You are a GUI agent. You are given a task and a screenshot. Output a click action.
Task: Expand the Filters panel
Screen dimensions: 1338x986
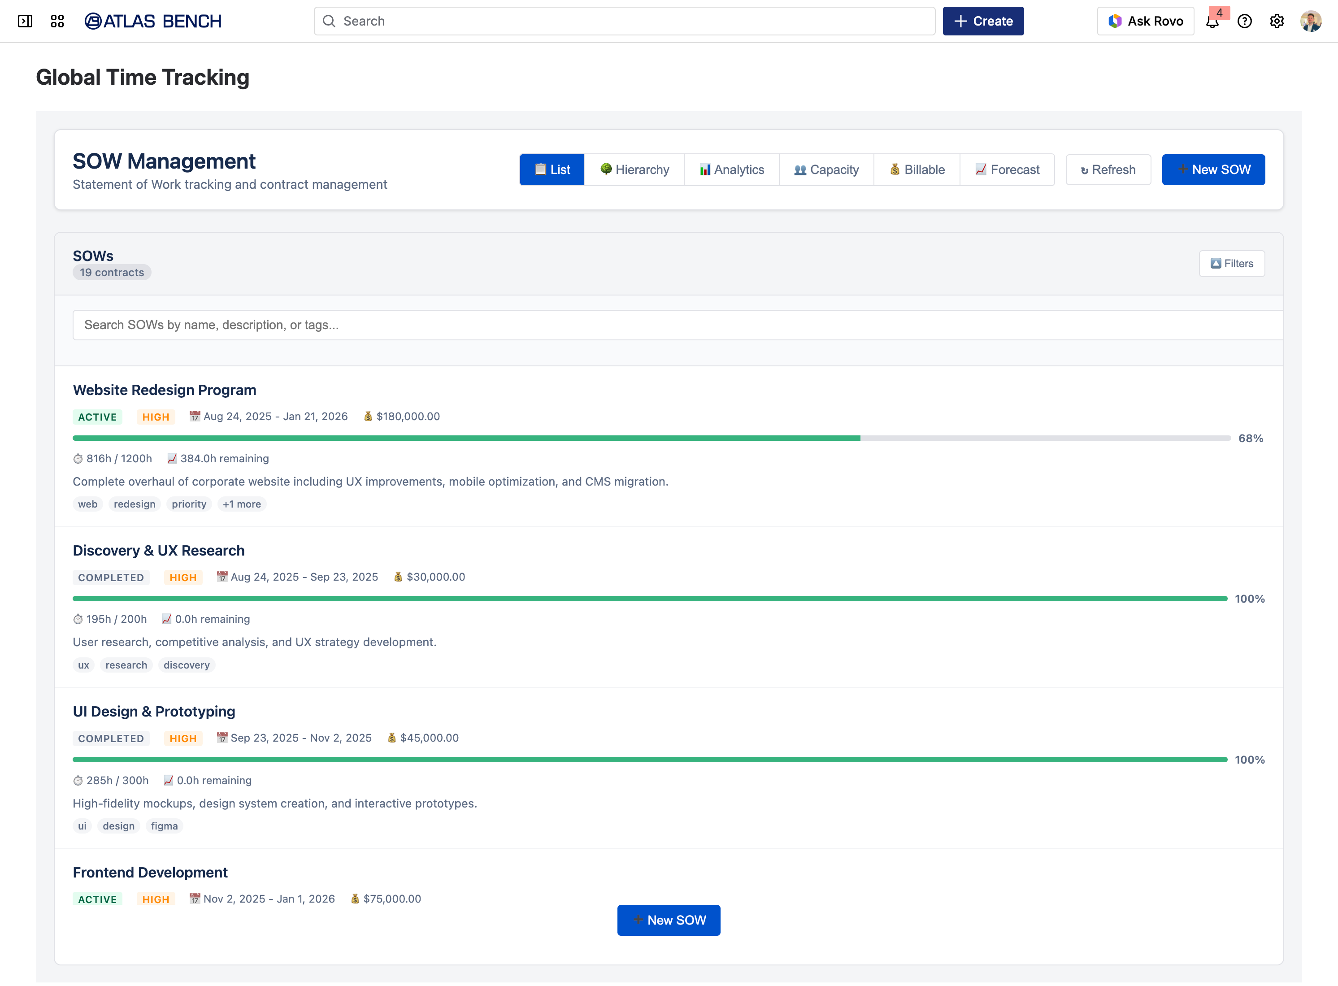point(1231,264)
